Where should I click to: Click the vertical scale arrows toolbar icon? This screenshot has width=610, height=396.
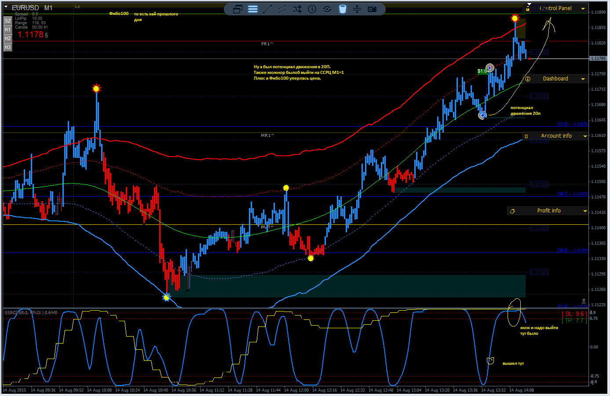pyautogui.click(x=357, y=9)
